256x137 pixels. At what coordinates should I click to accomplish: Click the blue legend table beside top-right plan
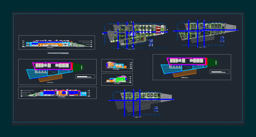click(x=222, y=39)
